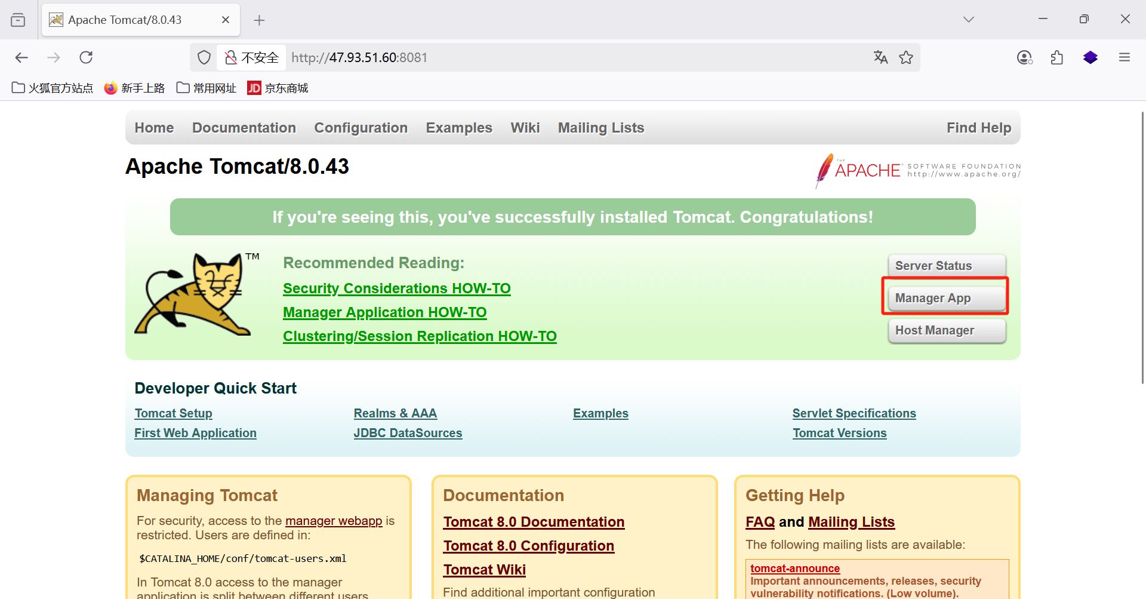Open the translate page icon
The height and width of the screenshot is (599, 1146).
tap(880, 57)
